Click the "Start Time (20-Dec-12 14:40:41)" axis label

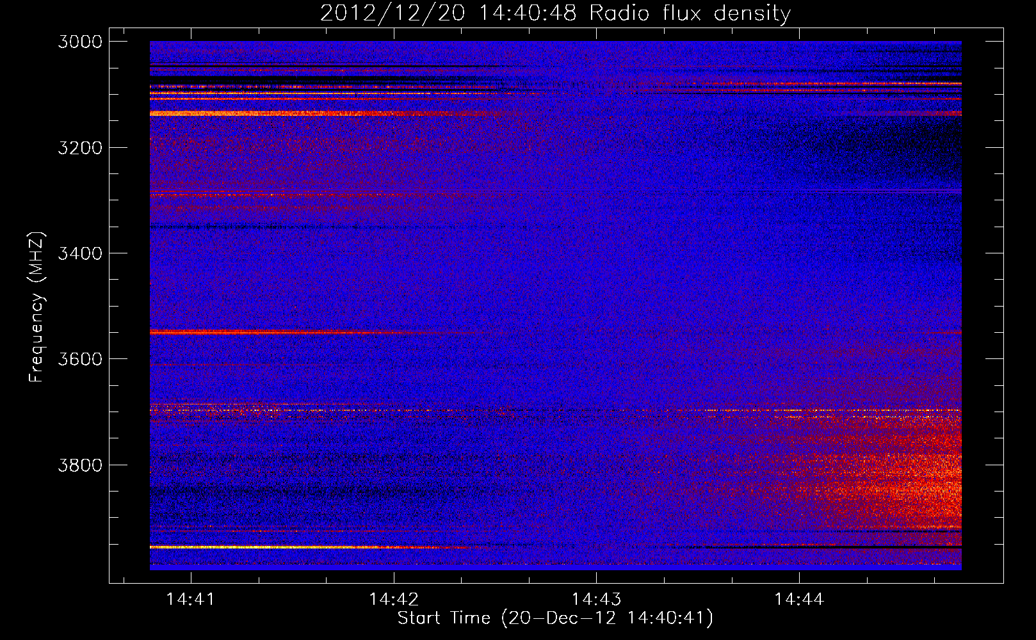tap(555, 618)
